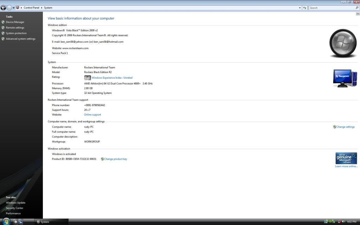Click the green checkmark tray icon

334,221
